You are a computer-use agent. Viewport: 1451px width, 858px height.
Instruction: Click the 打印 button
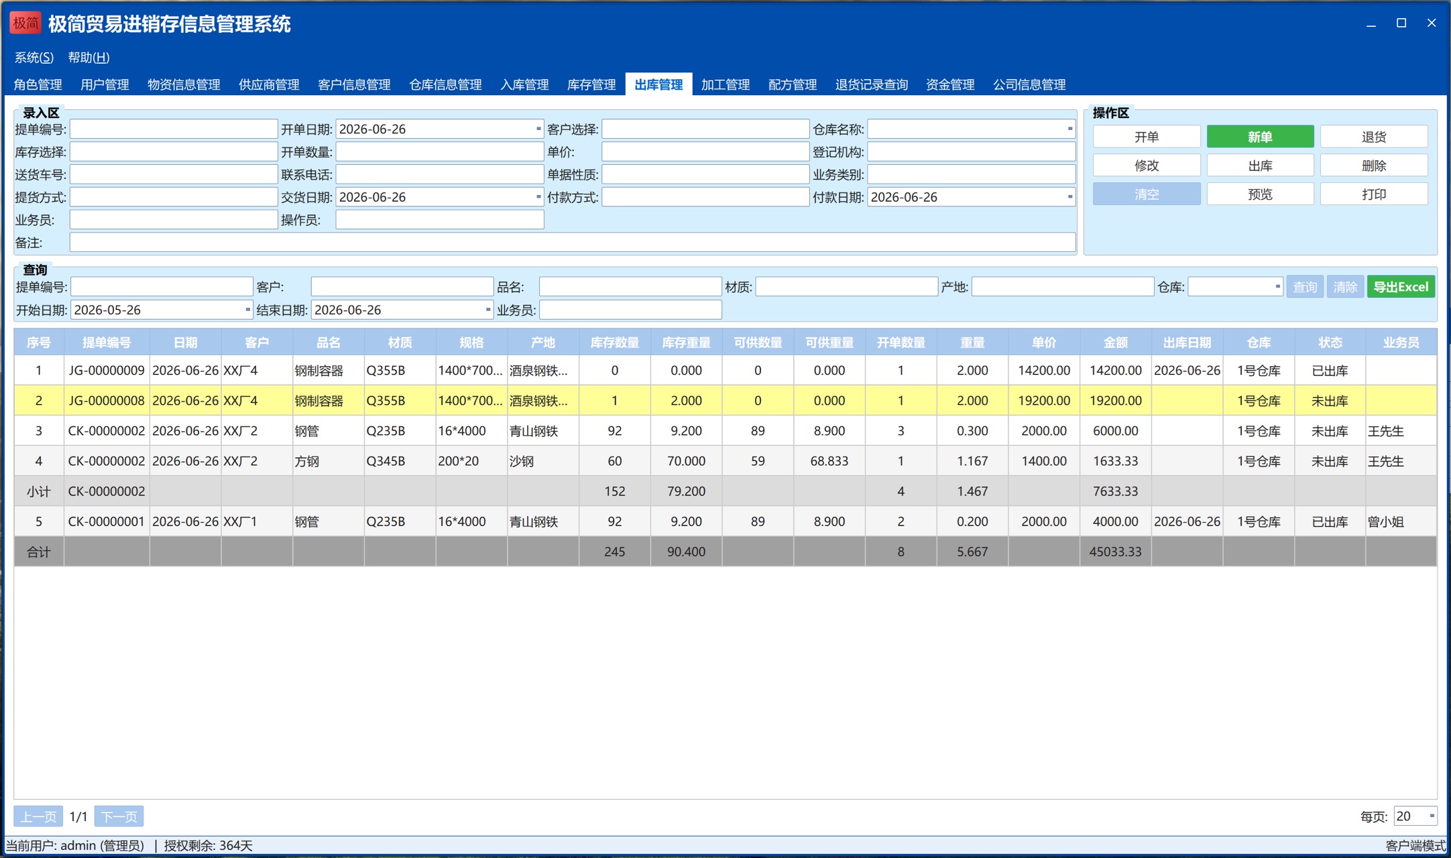[1374, 194]
